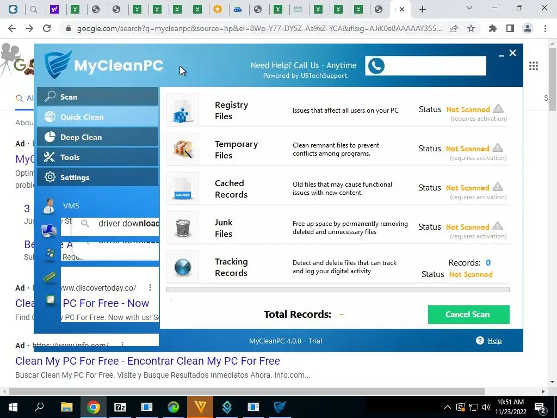Open the Windows Start menu
This screenshot has height=418, width=557.
pyautogui.click(x=13, y=407)
